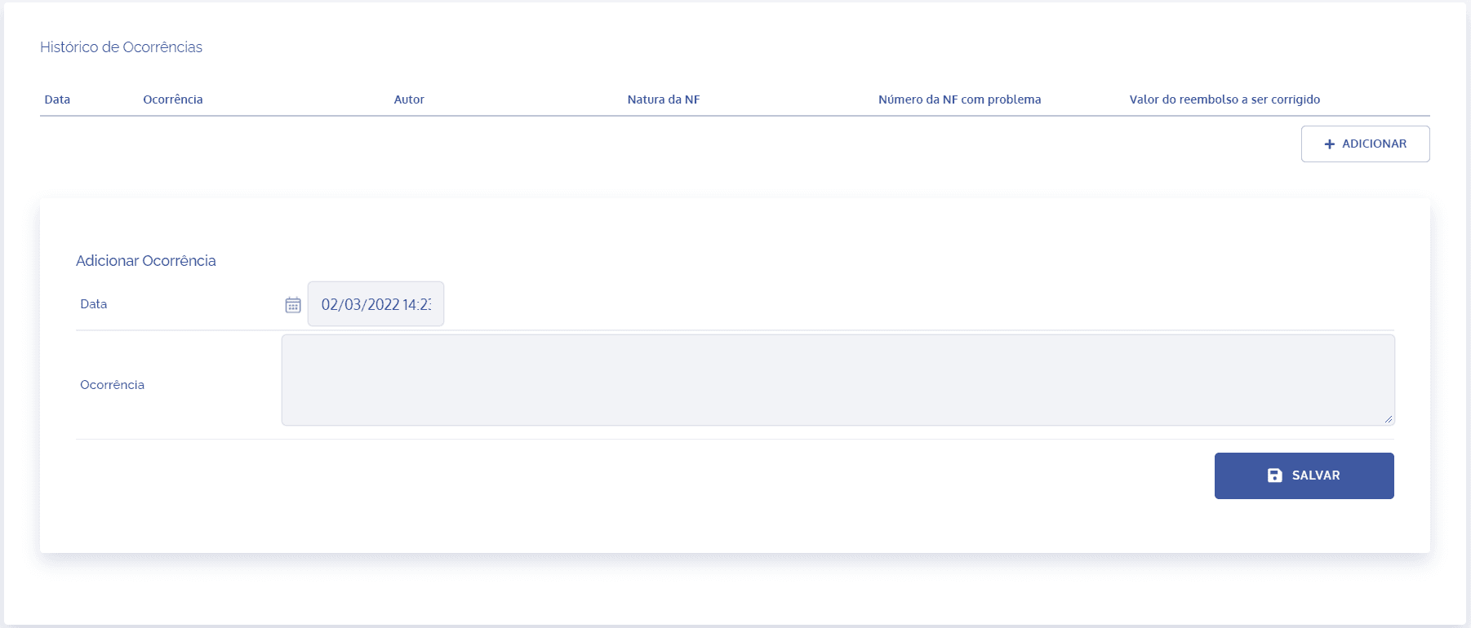Click the Natura da NF column header
1471x628 pixels.
pyautogui.click(x=664, y=100)
